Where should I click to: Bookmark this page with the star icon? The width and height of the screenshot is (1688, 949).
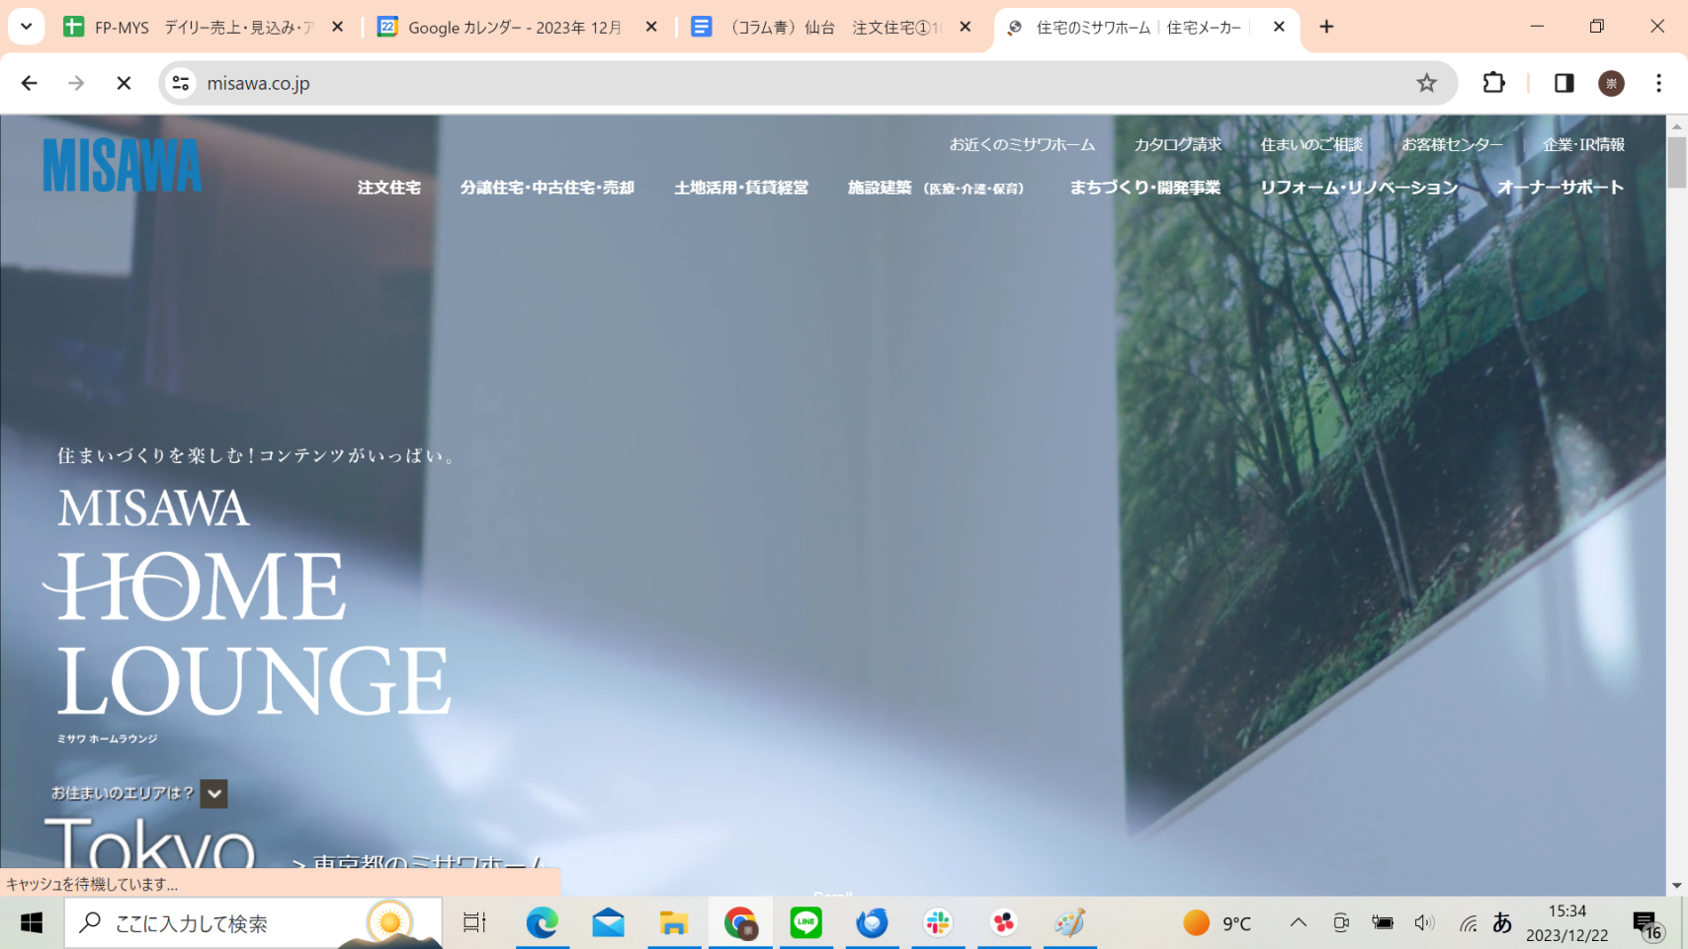pyautogui.click(x=1426, y=83)
